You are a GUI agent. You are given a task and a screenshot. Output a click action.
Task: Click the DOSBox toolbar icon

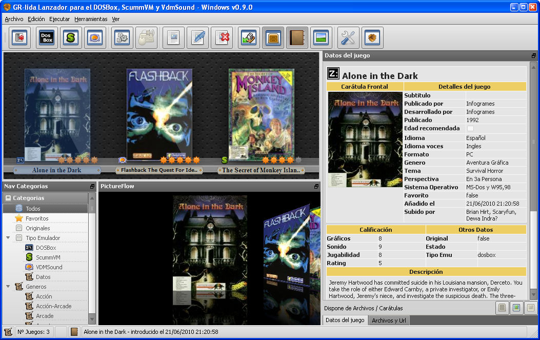pos(47,37)
